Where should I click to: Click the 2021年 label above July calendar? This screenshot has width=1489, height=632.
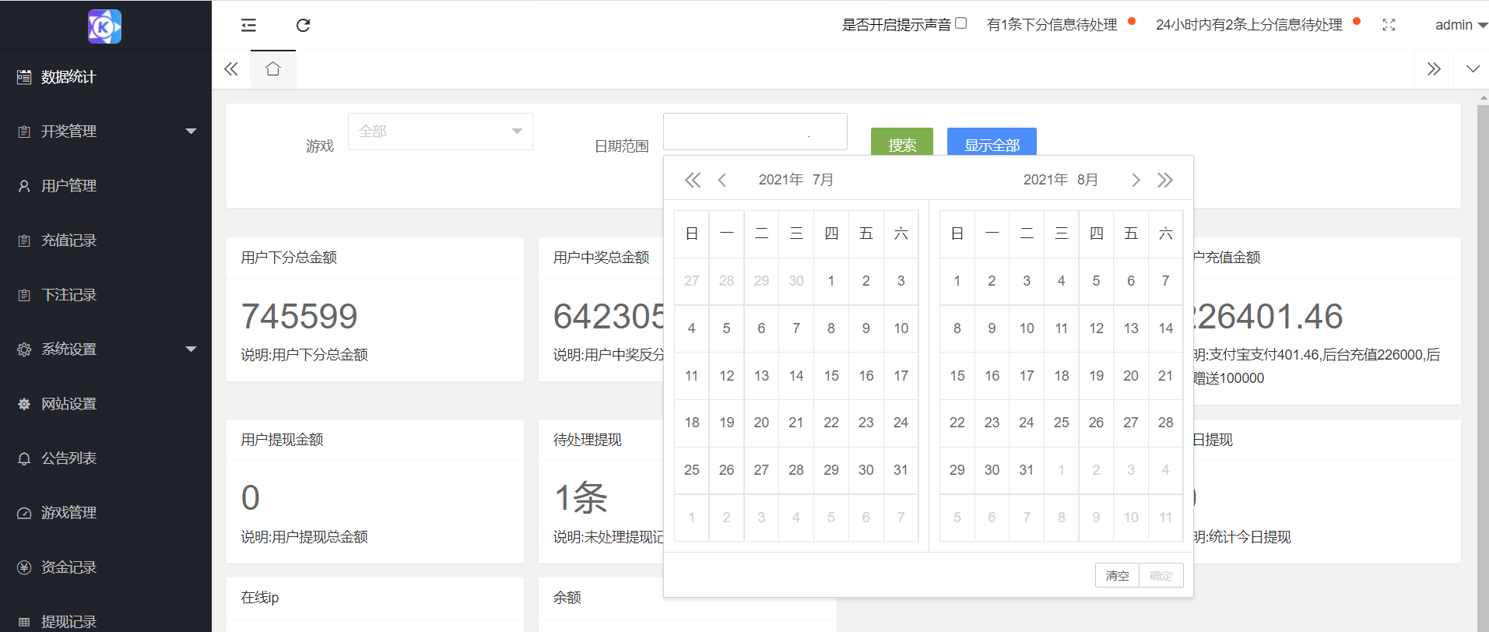coord(781,180)
